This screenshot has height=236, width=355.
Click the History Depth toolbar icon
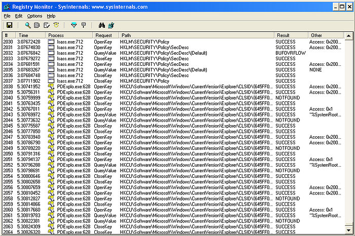click(84, 25)
